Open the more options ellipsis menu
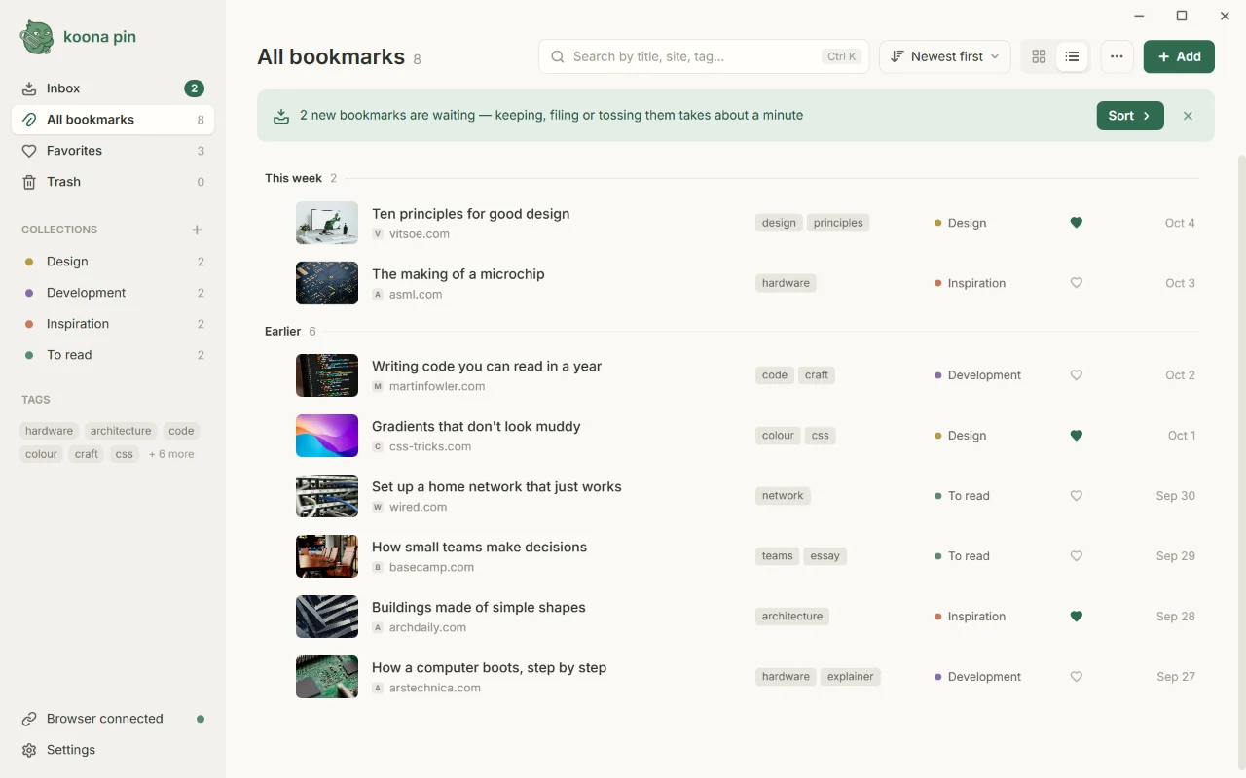 click(x=1117, y=56)
